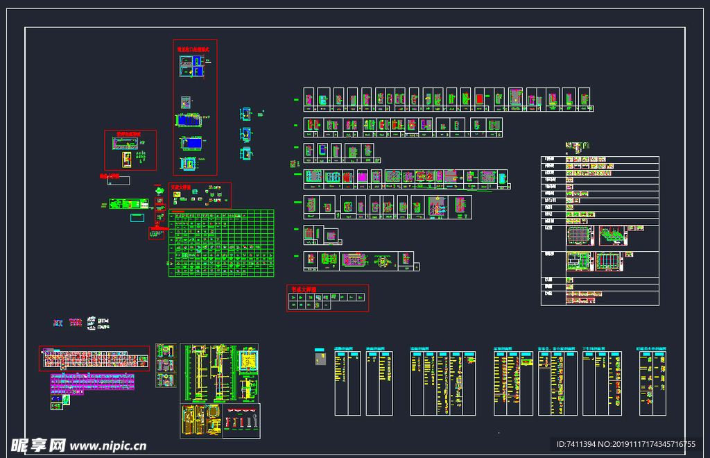This screenshot has width=710, height=458.
Task: Select the rightmost bottom column table
Action: point(652,383)
